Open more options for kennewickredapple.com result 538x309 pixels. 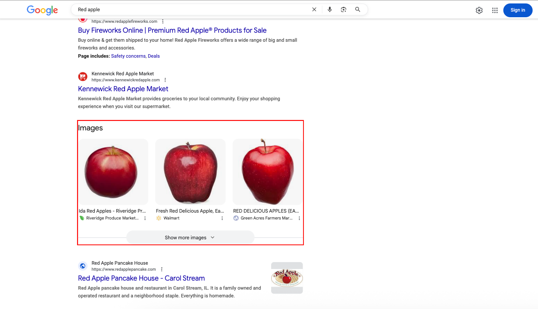pos(165,80)
